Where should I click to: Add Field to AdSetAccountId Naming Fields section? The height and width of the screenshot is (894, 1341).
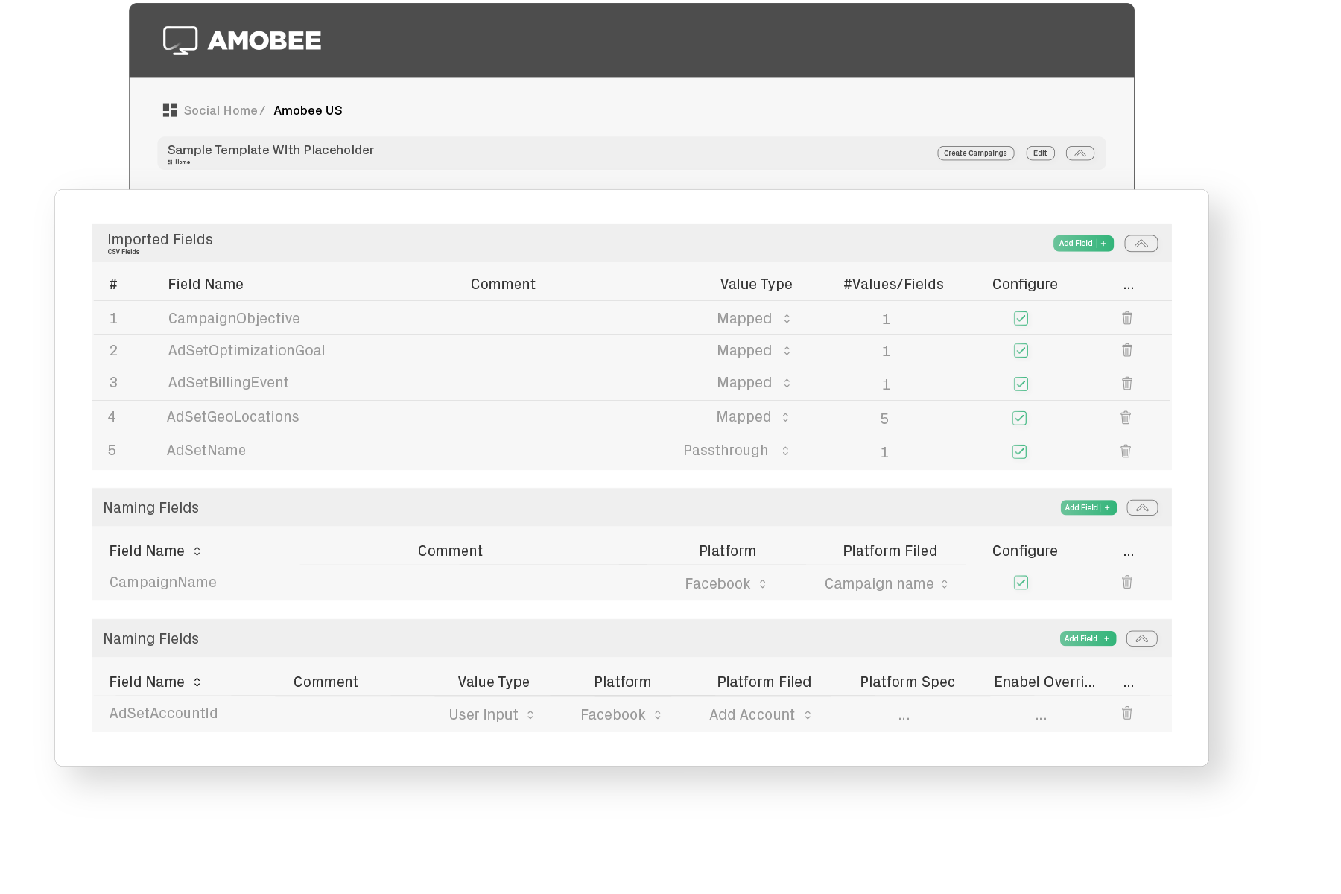tap(1088, 639)
